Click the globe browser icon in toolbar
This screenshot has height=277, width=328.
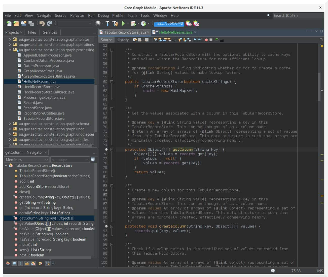tap(98, 23)
